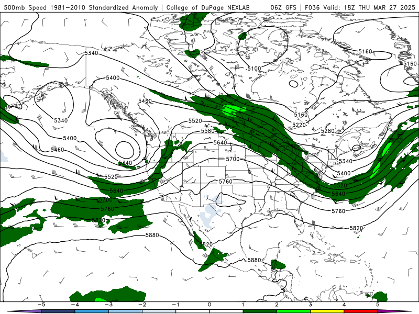Viewport: 419px width, 314px height.
Task: Click the 'F036 Valid: 18Z THU MAR 27 2025' text
Action: [x=360, y=7]
